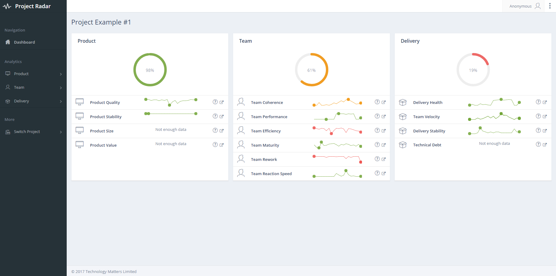Image resolution: width=556 pixels, height=276 pixels.
Task: Open Product Quality external link icon
Action: point(222,102)
